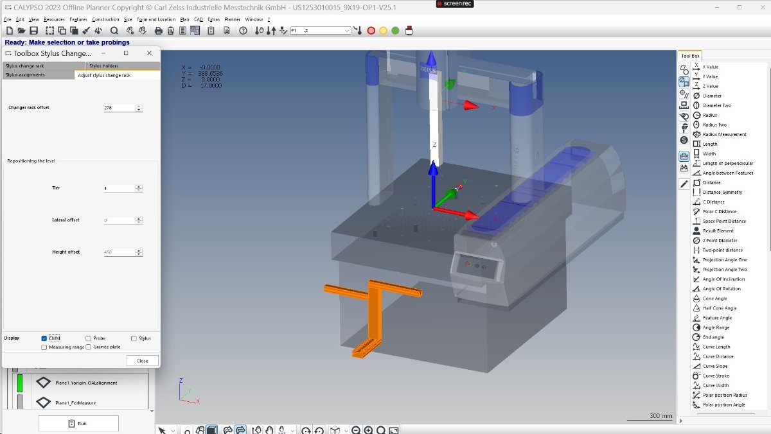
Task: Open the Planner menu
Action: pos(232,19)
